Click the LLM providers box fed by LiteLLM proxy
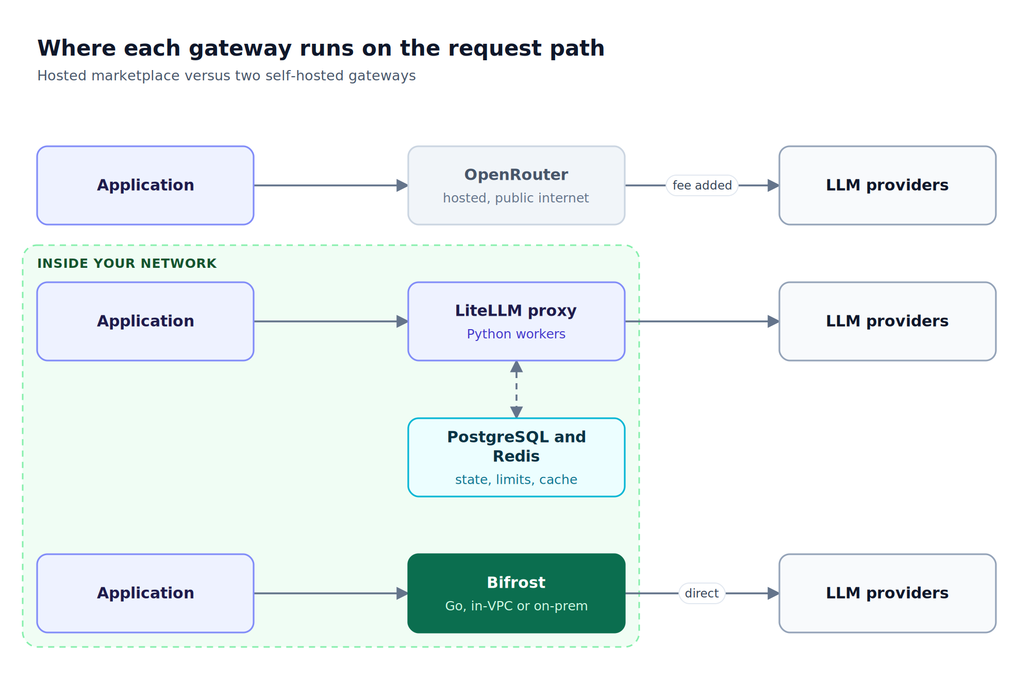This screenshot has width=1033, height=684. (888, 321)
